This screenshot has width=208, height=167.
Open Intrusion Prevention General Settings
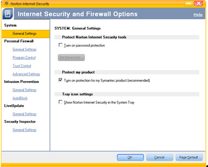pos(24,90)
